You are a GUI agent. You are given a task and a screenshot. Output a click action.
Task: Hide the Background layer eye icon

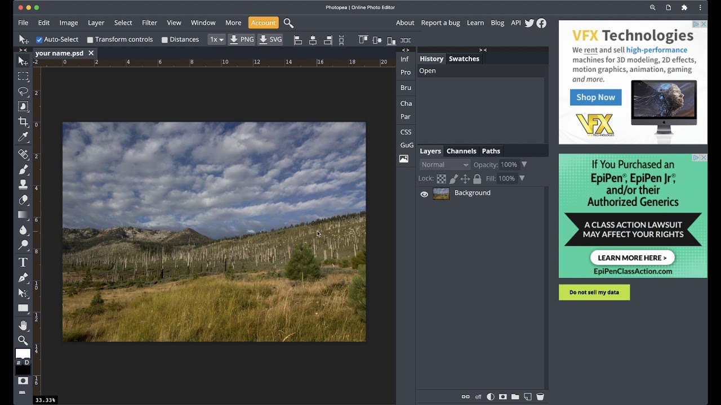(x=424, y=194)
